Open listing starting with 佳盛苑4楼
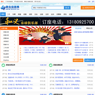The image size is (95, 95). 21,77
